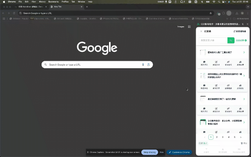
Task: Go to page 4 in pagination
Action: click(x=229, y=137)
